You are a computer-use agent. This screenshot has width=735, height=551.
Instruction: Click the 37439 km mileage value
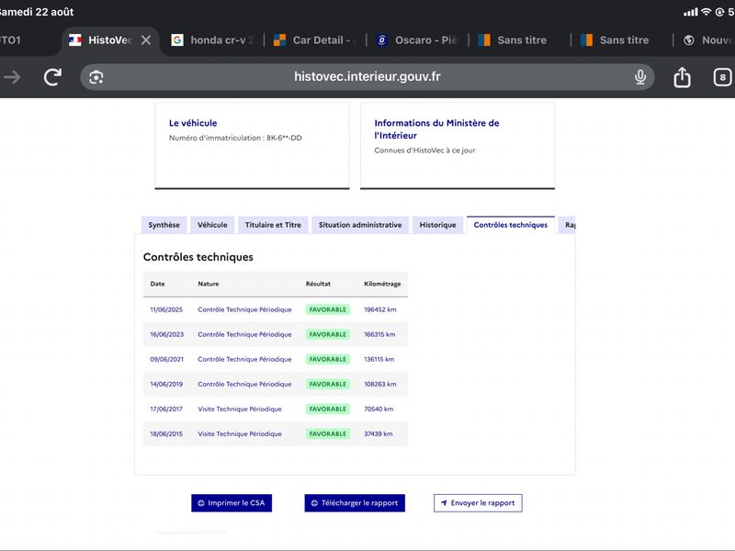[379, 433]
